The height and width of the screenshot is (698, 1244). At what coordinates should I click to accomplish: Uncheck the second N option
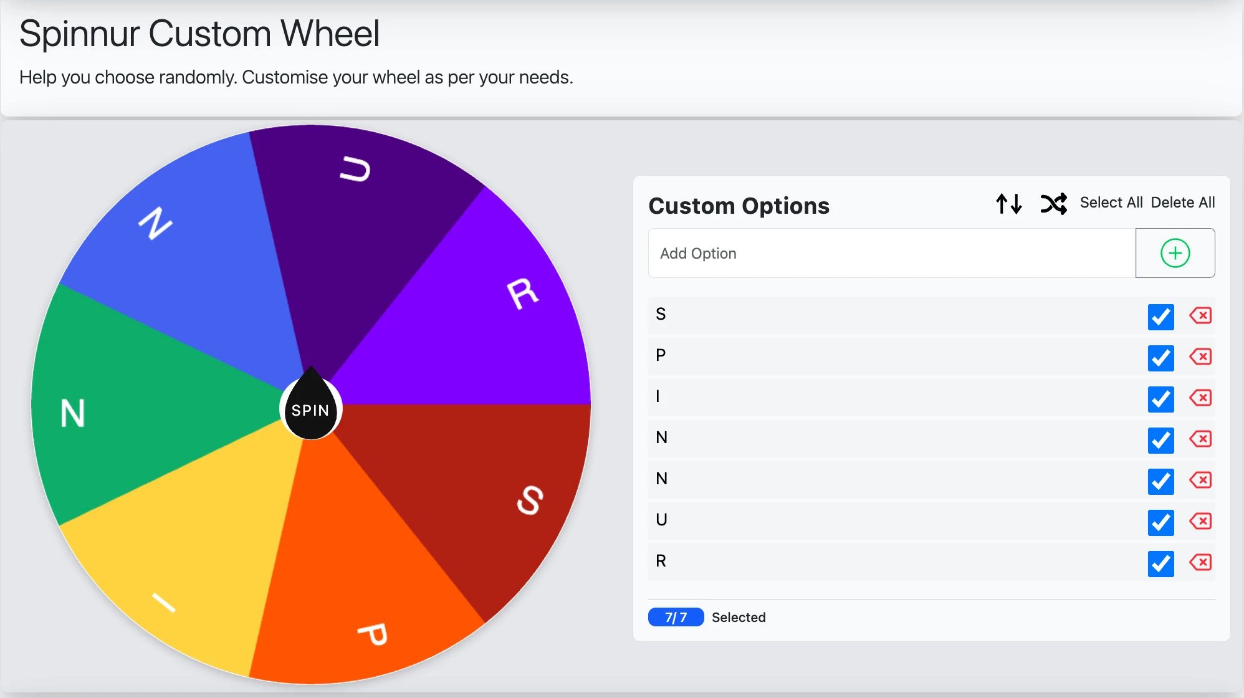pos(1160,482)
